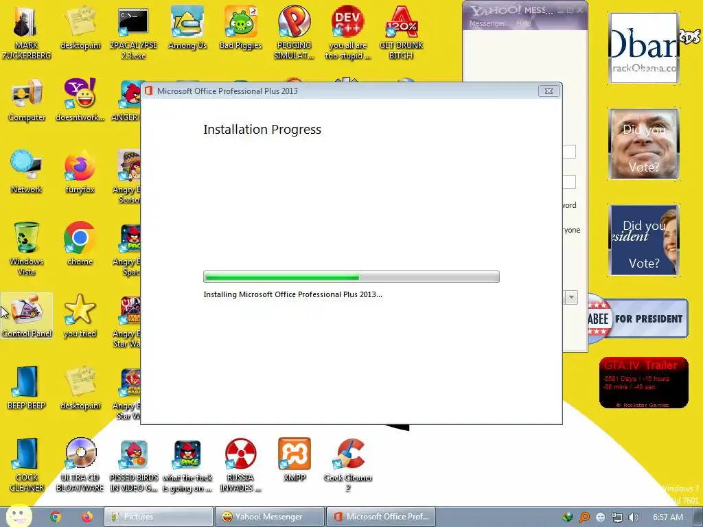Click 'Installing Microsoft Office Professional Plus 2013...' text
The image size is (703, 527).
coord(292,294)
